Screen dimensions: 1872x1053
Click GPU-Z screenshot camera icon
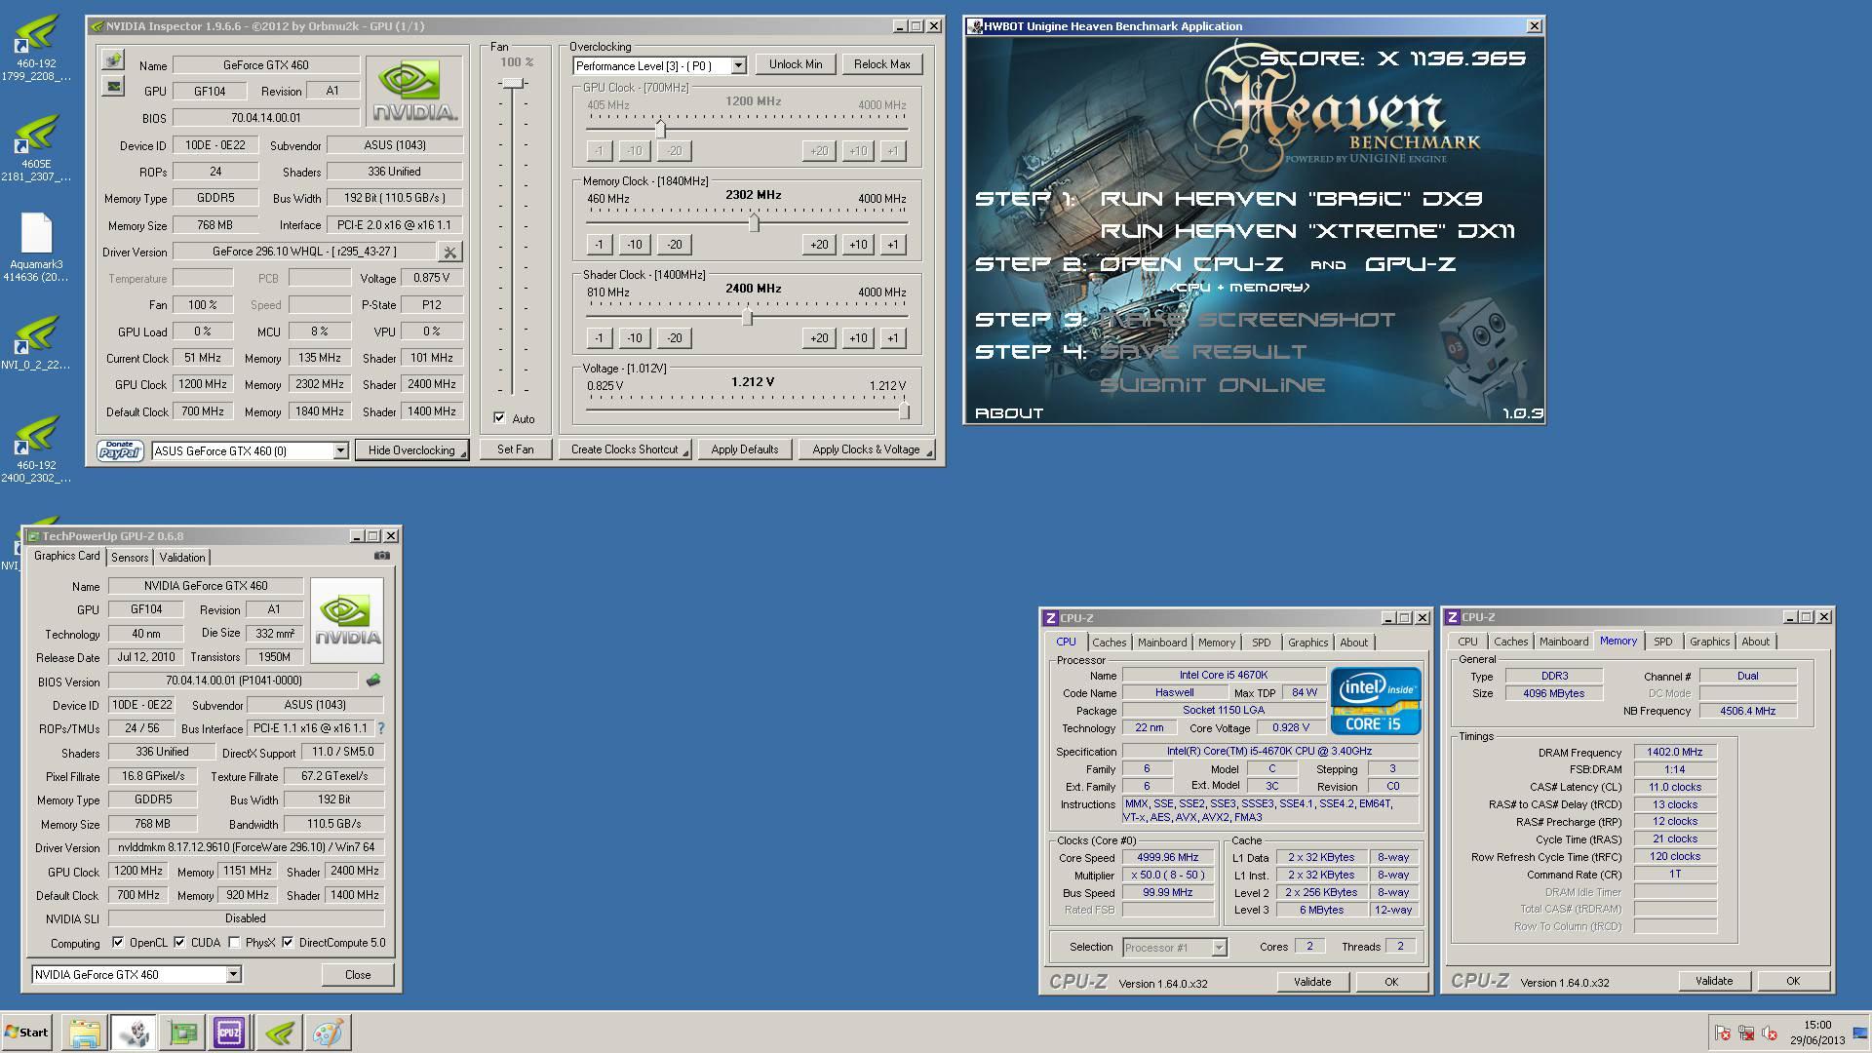381,556
